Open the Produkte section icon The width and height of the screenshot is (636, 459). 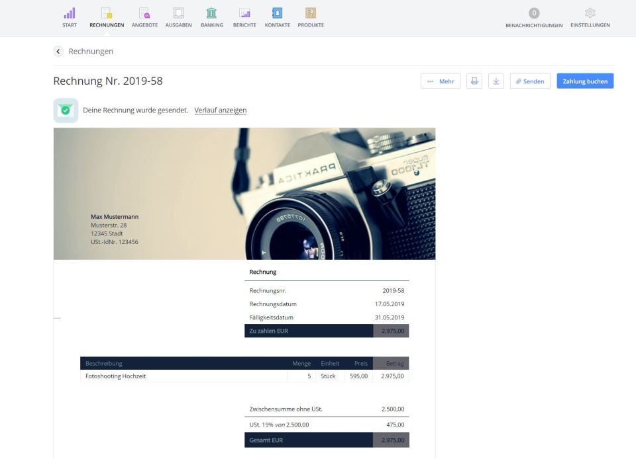(x=311, y=13)
